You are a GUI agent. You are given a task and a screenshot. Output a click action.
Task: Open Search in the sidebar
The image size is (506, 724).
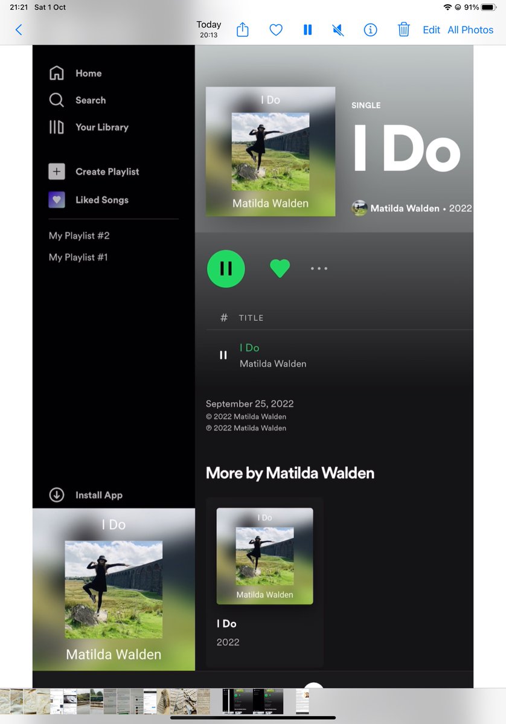[91, 100]
